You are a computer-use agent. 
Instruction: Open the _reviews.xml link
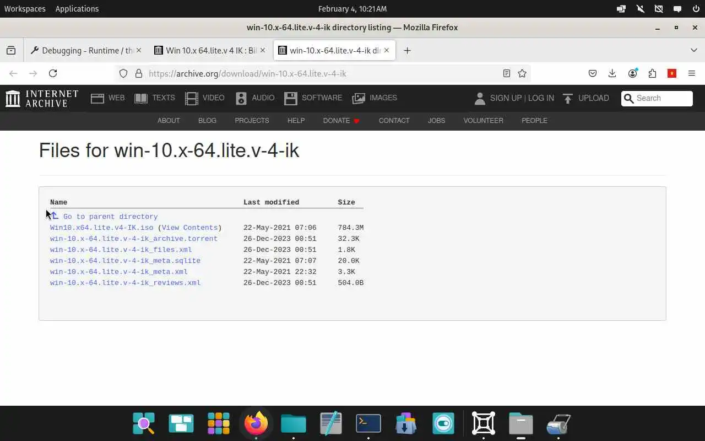click(125, 283)
